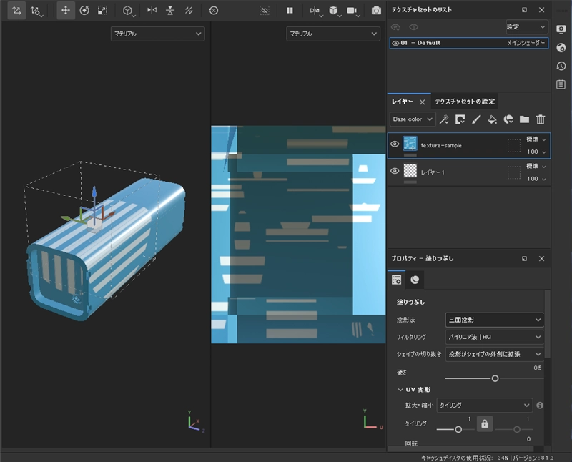This screenshot has height=462, width=572.
Task: Undock the テクスチャセットのリスト panel
Action: click(524, 10)
